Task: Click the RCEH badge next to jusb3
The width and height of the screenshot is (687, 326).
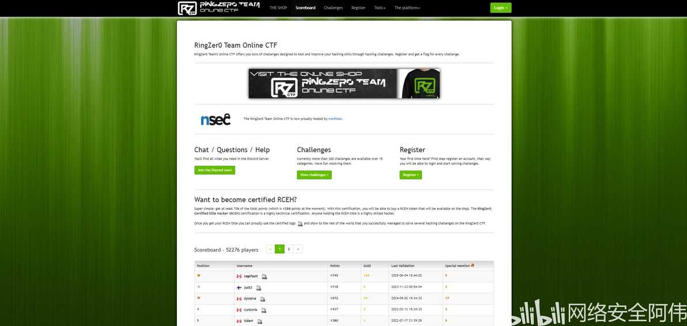Action: (259, 288)
